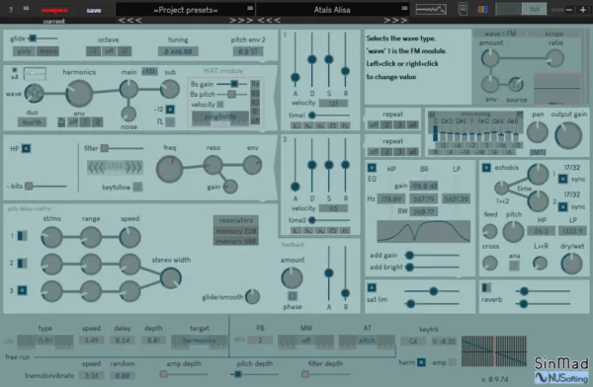Switch to wave 1 FM tab
The width and height of the screenshot is (593, 387).
point(500,34)
